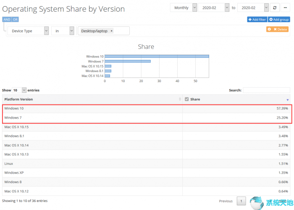
Task: Select page 1 in pagination
Action: pyautogui.click(x=241, y=201)
